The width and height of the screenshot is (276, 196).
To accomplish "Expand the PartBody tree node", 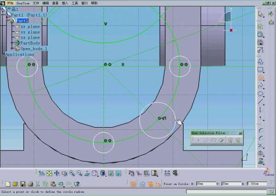I will pyautogui.click(x=12, y=43).
